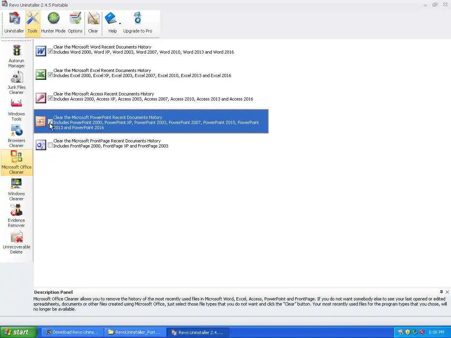
Task: Click the Microsoft Access row icon
Action: 41,98
